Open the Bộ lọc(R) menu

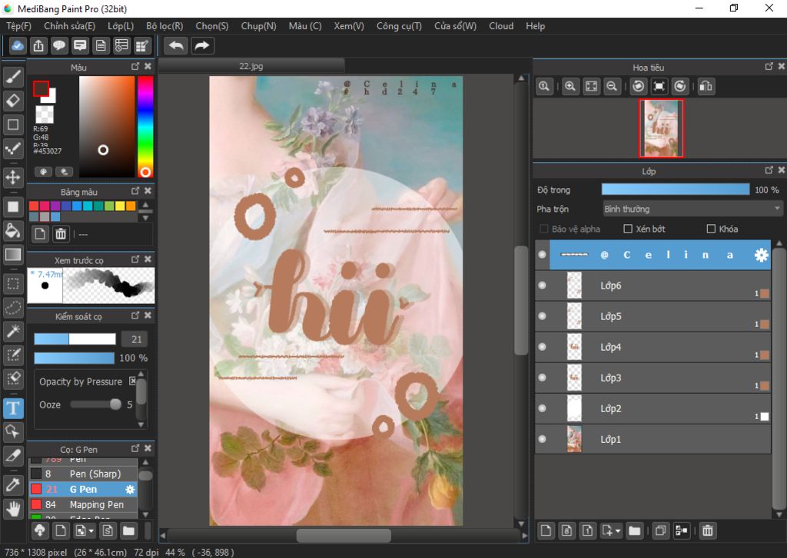tap(164, 25)
